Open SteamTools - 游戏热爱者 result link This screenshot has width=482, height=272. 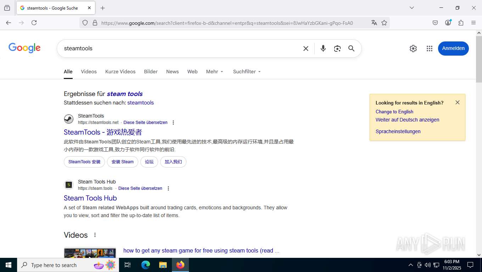tap(103, 132)
